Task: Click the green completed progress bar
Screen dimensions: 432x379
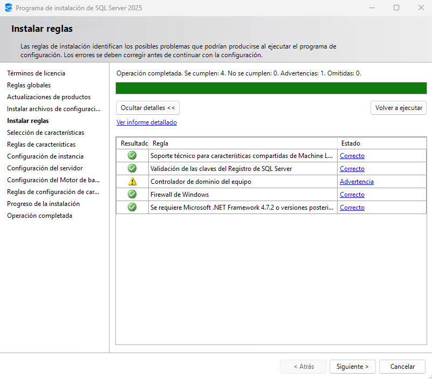Action: pos(271,88)
